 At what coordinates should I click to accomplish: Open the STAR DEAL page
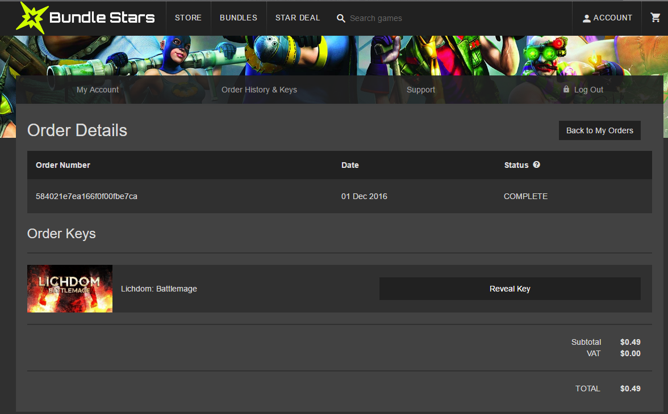pos(298,18)
